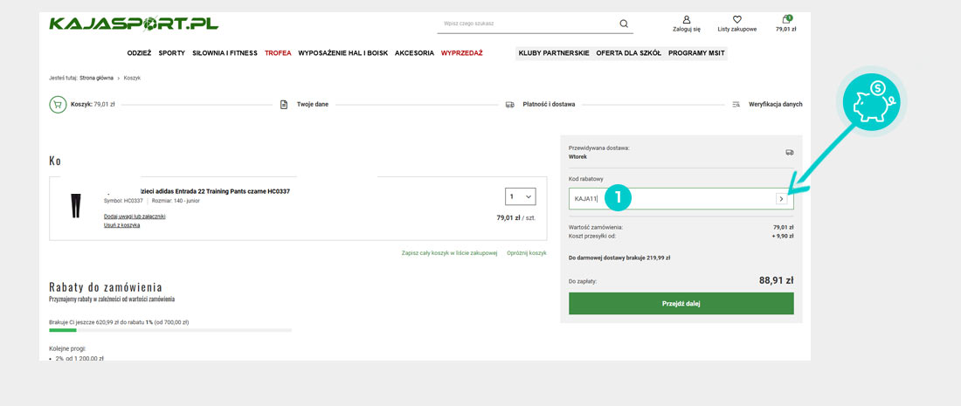Click the Weryfikacja danych step icon

[736, 105]
